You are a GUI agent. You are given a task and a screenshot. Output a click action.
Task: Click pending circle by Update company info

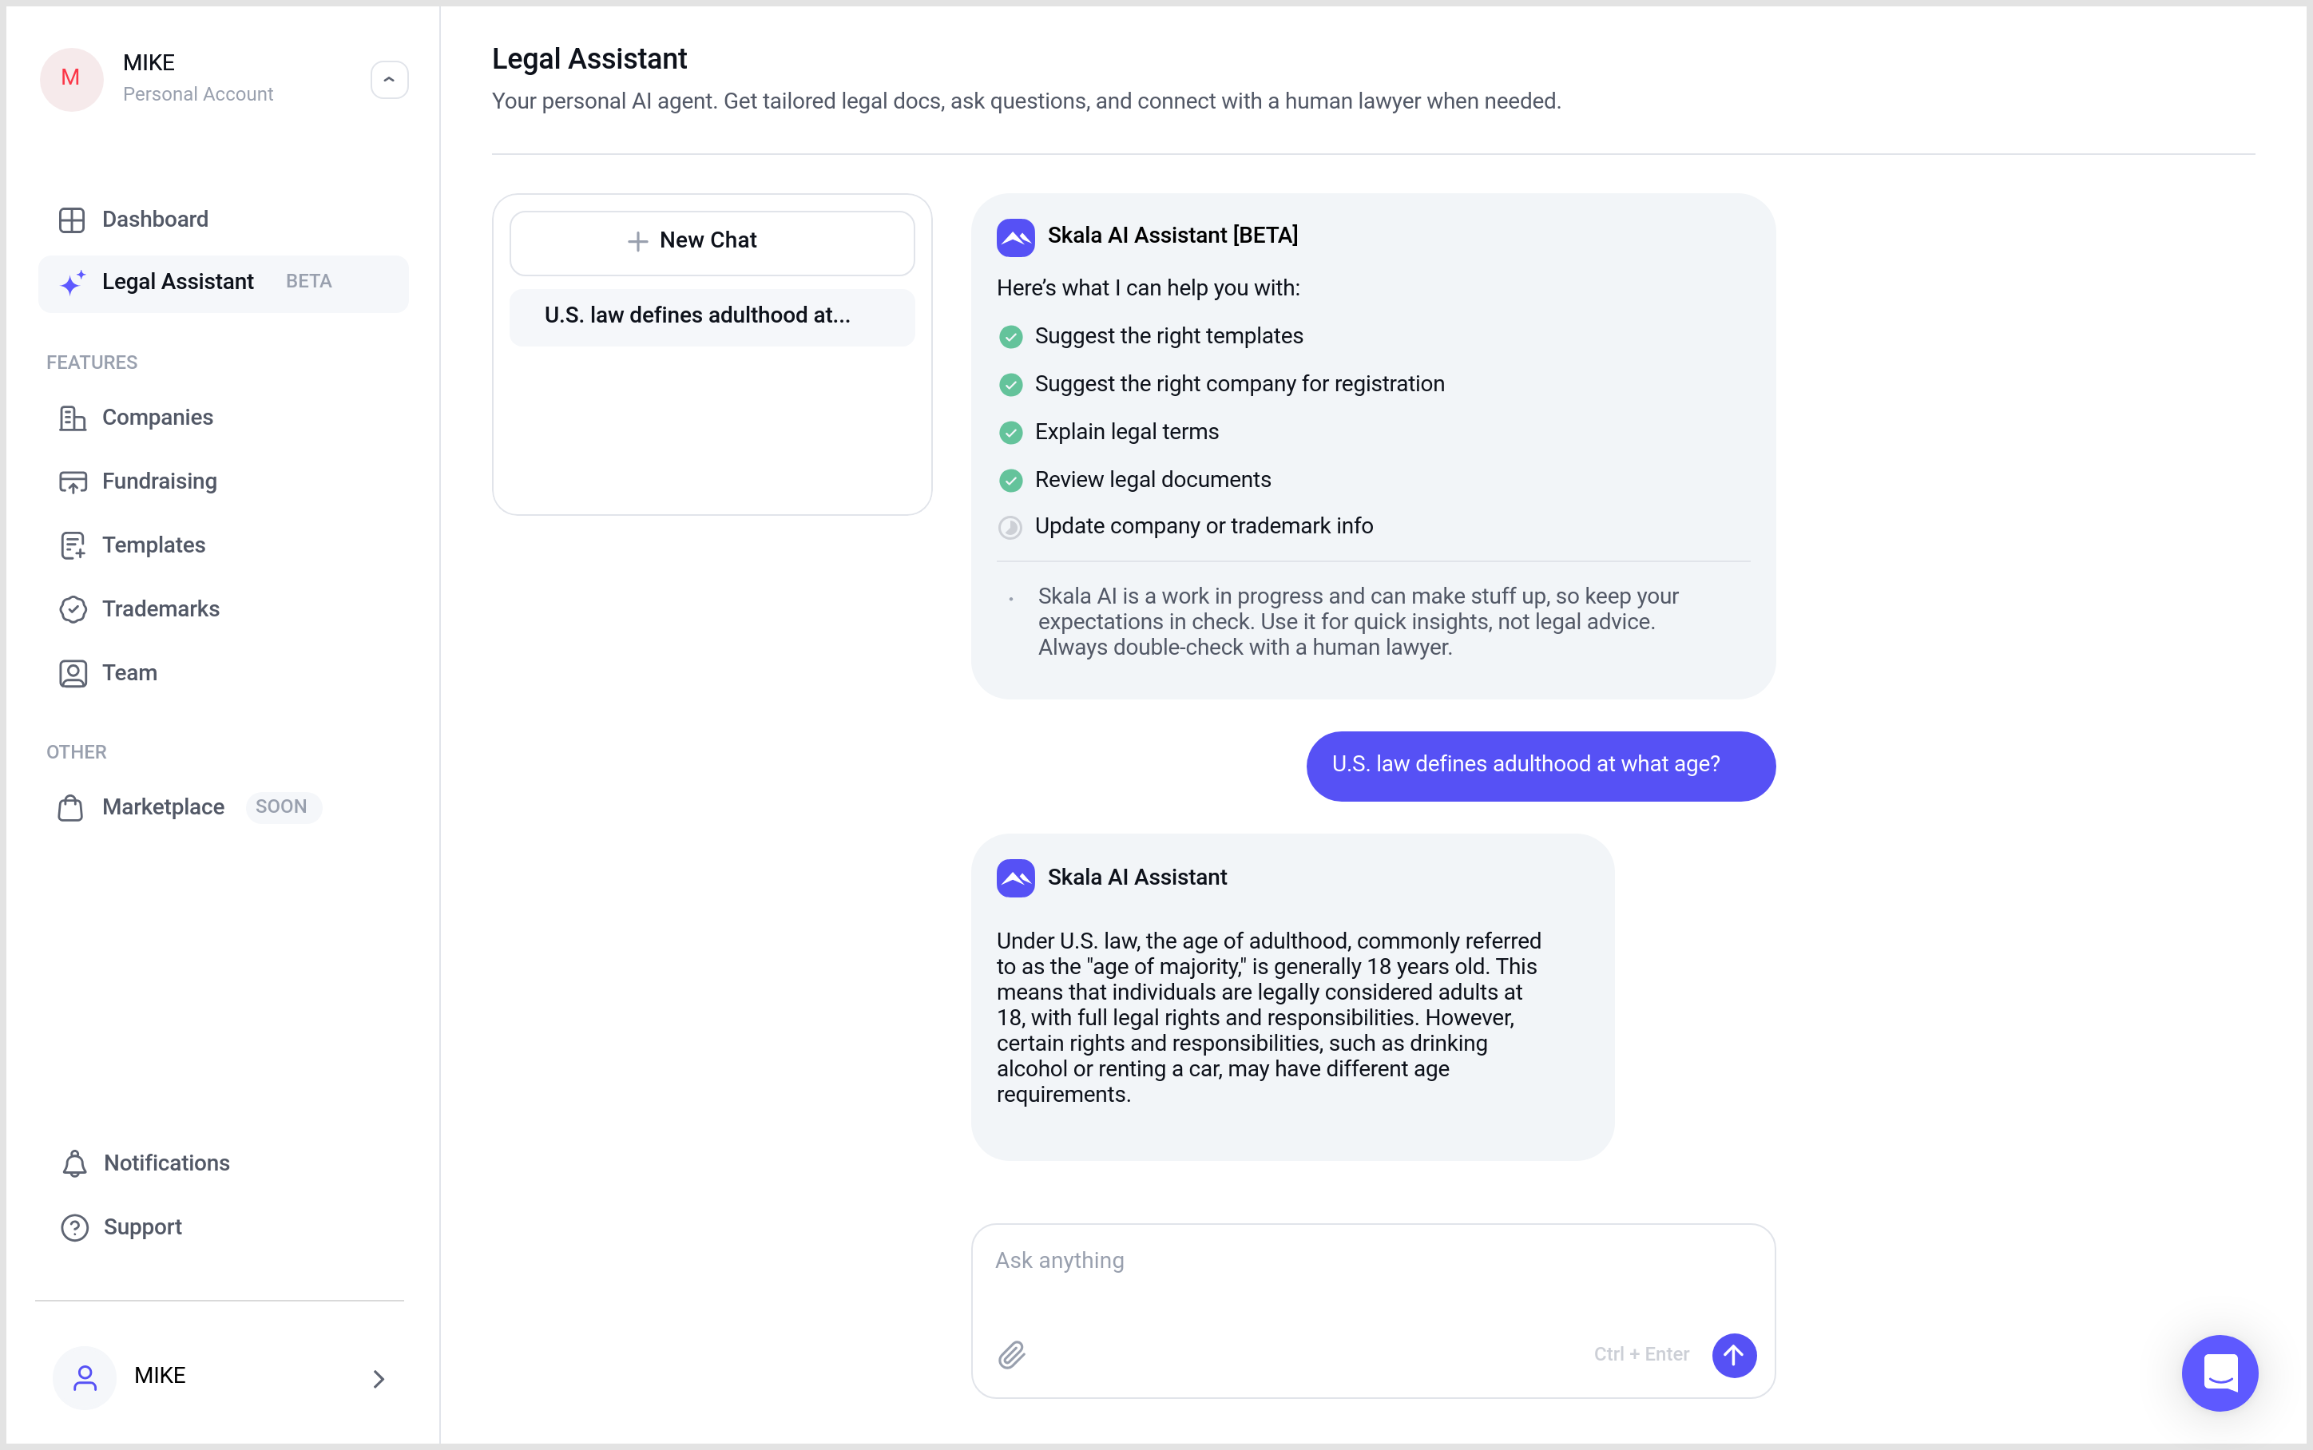pyautogui.click(x=1010, y=526)
